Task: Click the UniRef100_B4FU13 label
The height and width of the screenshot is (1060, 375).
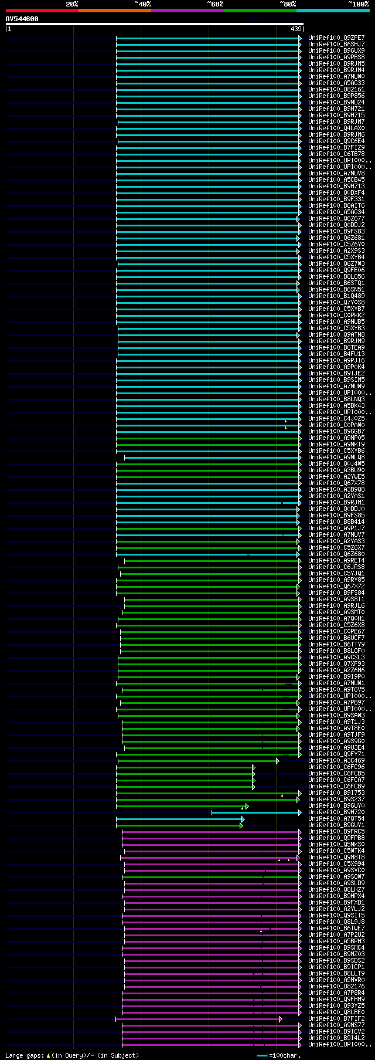Action: click(x=336, y=354)
